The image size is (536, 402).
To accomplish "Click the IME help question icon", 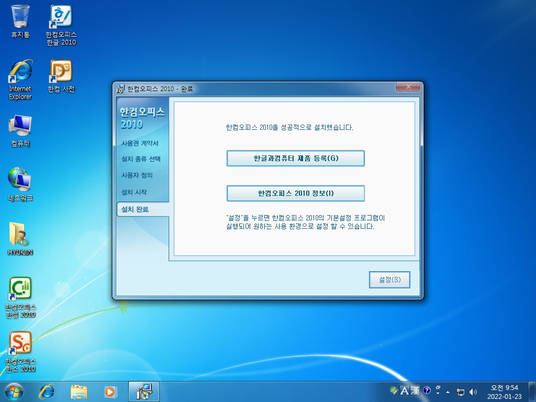I will 427,390.
